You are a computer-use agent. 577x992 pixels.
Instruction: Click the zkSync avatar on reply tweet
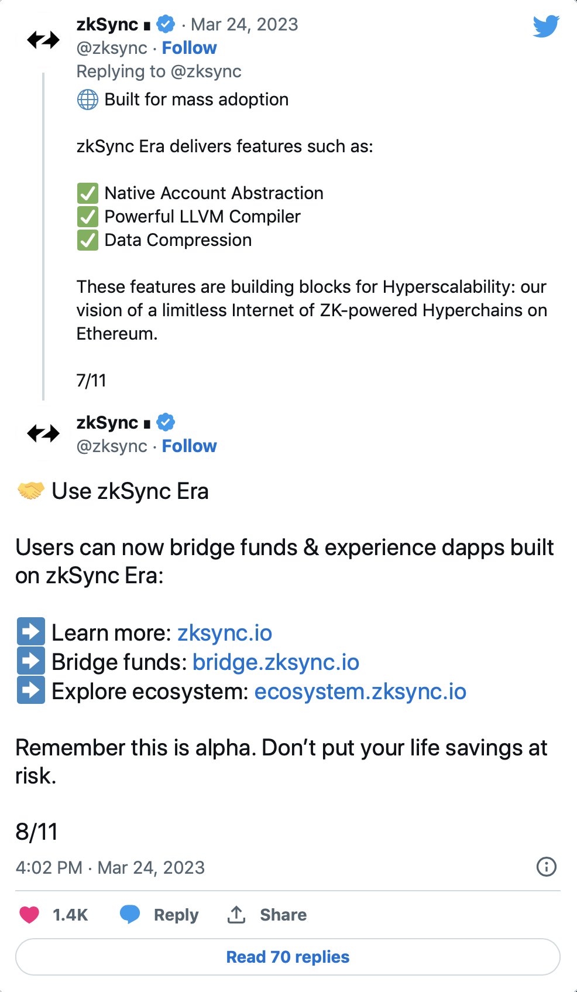(43, 433)
